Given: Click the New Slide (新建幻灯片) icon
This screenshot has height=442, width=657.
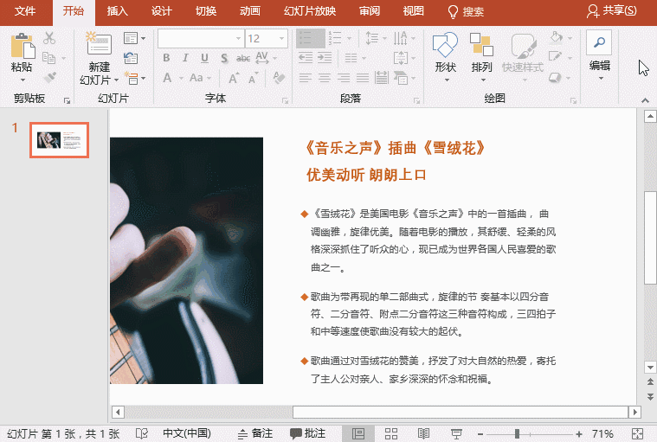Looking at the screenshot, I should click(100, 46).
